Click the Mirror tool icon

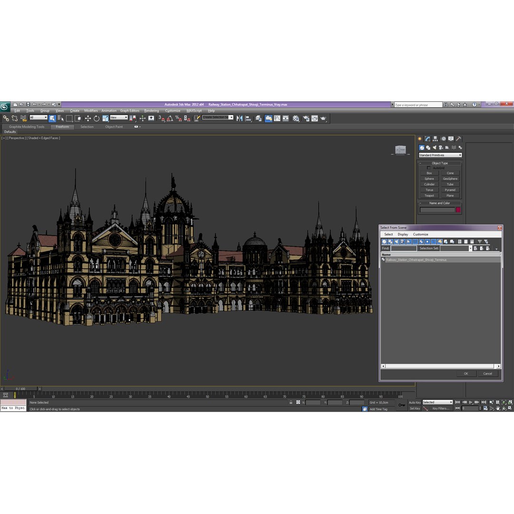(x=239, y=119)
